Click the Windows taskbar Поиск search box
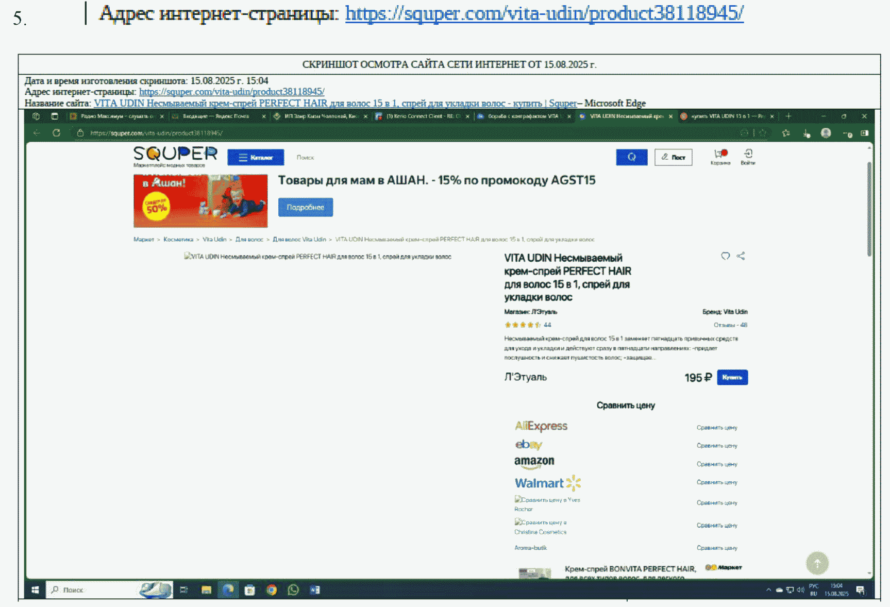This screenshot has width=890, height=607. (x=109, y=590)
